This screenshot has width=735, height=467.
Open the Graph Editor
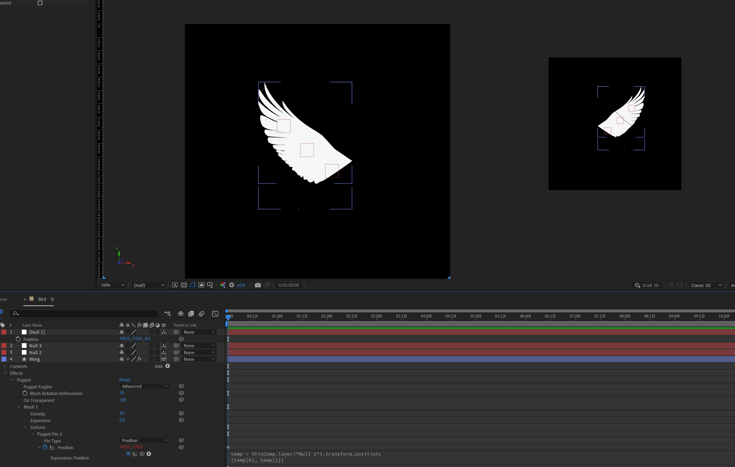coord(215,314)
